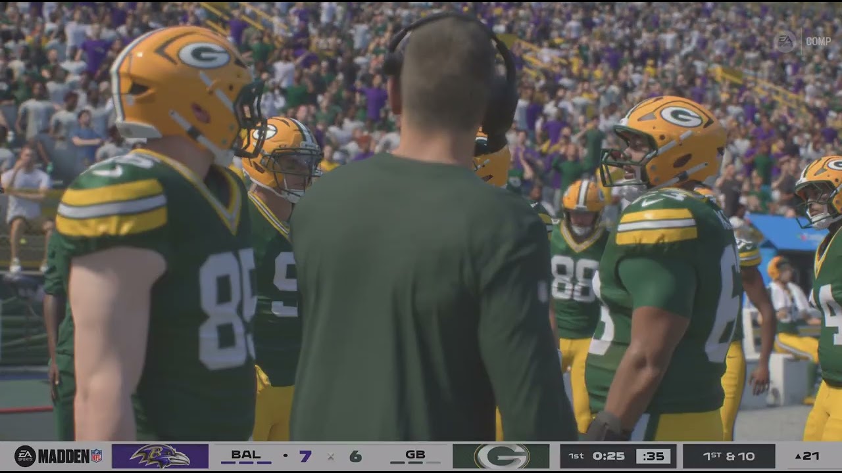Click Green Bay's score of 6
The image size is (842, 473).
[x=355, y=456]
